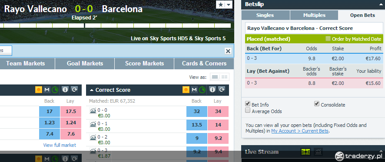
Task: Click the favourite star icon in match header
Action: click(220, 5)
